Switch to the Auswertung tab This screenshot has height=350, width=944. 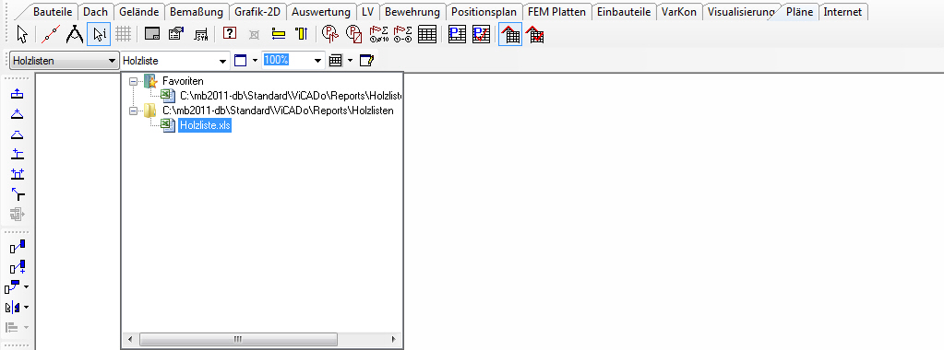pyautogui.click(x=321, y=12)
